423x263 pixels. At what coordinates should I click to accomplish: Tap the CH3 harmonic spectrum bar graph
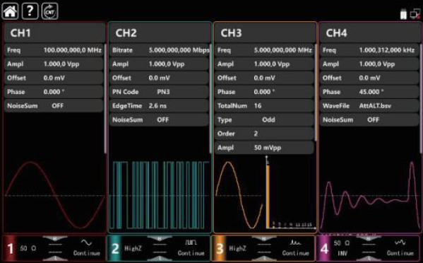coord(290,193)
